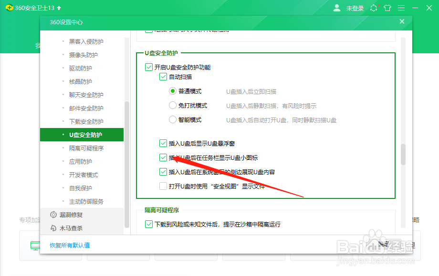Select 黑客入侵防护 in sidebar

86,41
